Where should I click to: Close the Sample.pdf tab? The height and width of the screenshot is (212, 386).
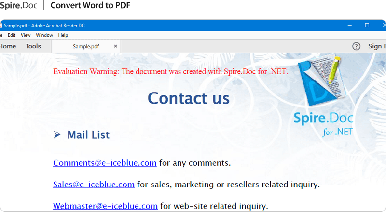click(x=115, y=46)
